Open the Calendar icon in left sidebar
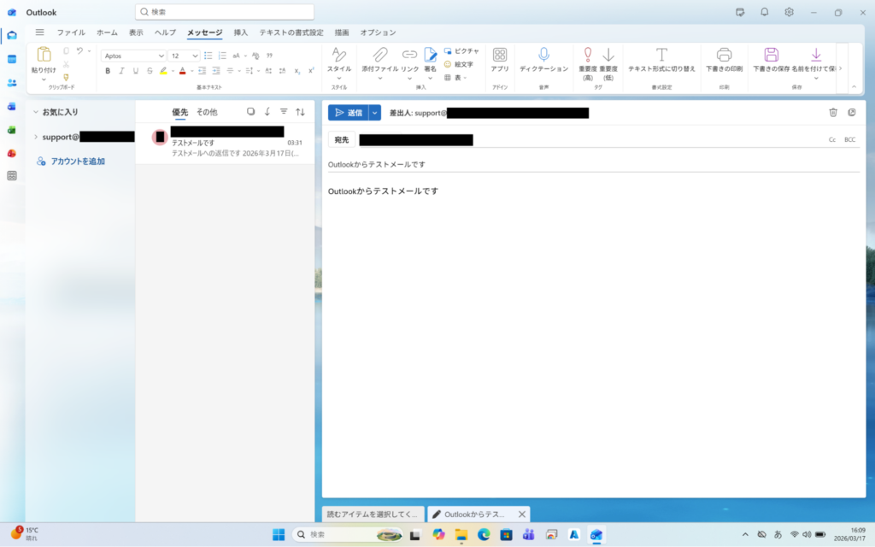This screenshot has height=547, width=875. point(12,59)
